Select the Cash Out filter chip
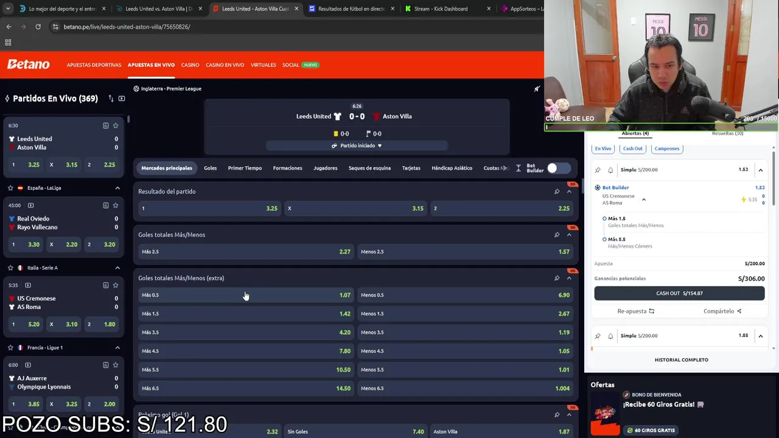 tap(632, 148)
